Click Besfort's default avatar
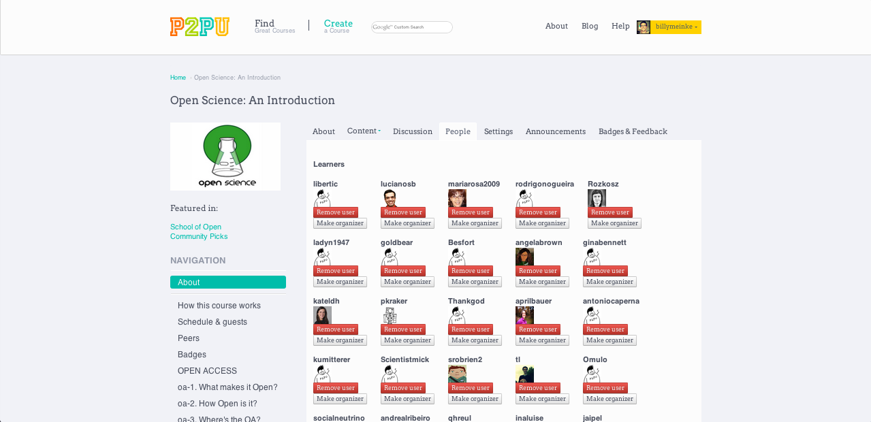871x422 pixels. tap(457, 257)
